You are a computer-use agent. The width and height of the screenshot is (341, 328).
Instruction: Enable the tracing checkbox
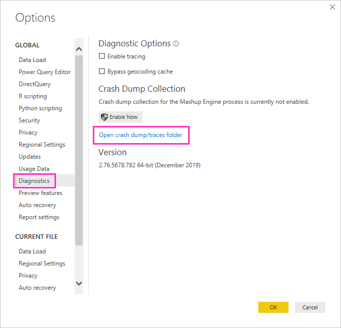point(102,56)
